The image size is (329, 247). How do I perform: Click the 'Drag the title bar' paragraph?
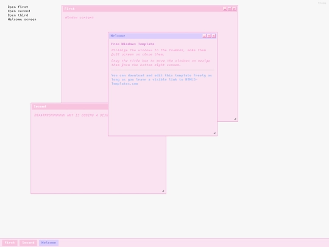point(161,63)
